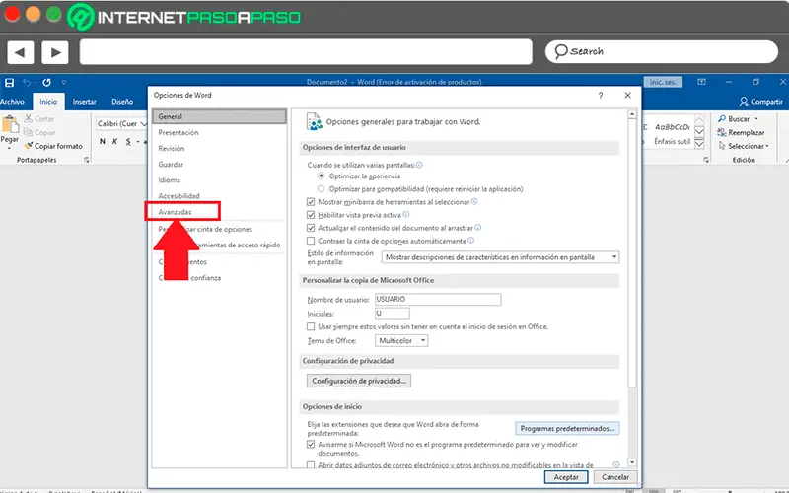Open Configuración de privacidad... button

[359, 381]
